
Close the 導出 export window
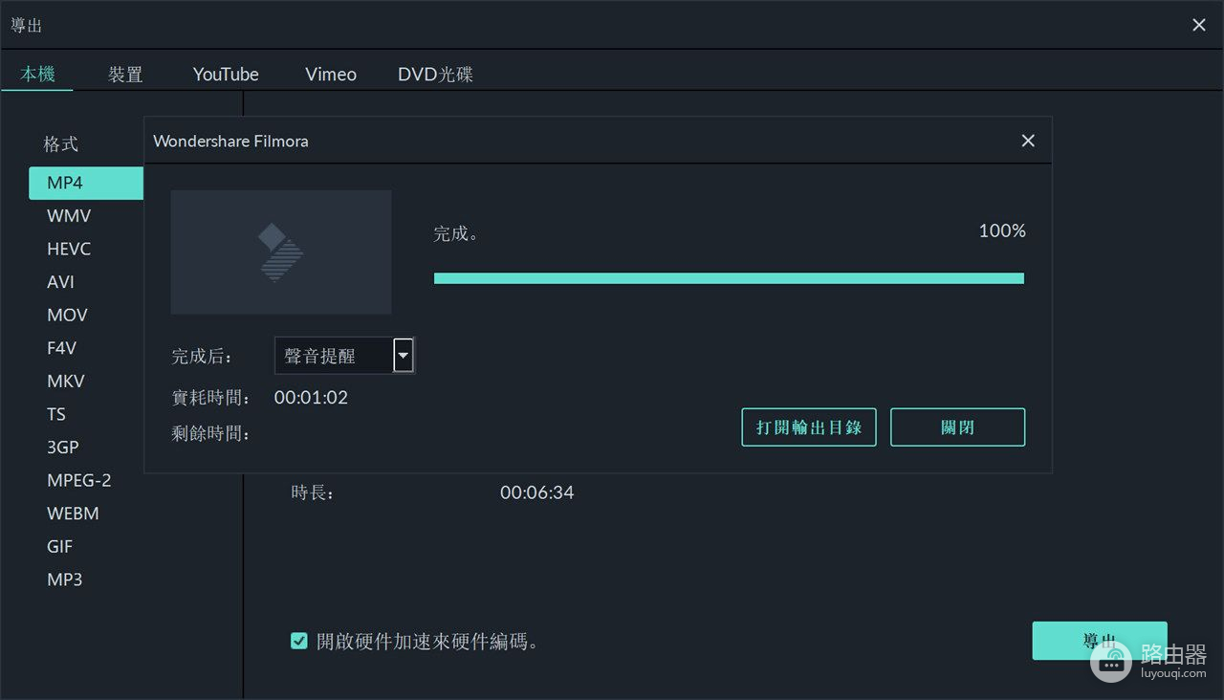tap(1199, 25)
